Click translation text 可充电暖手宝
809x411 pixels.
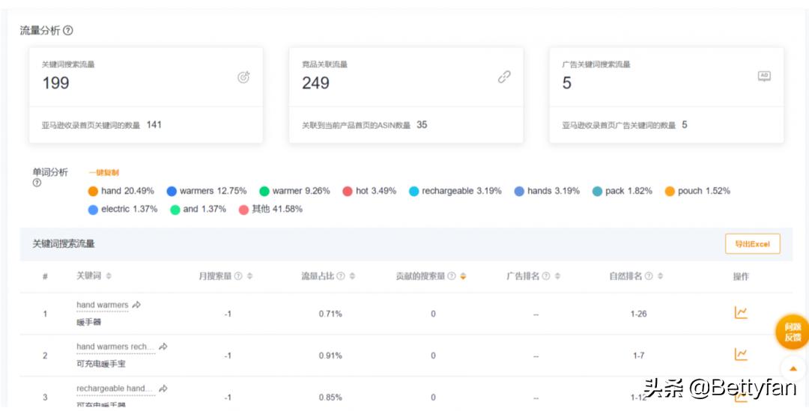(101, 364)
